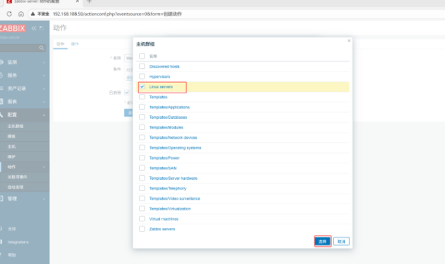Expand the 报表 menu chevron

tap(44, 102)
